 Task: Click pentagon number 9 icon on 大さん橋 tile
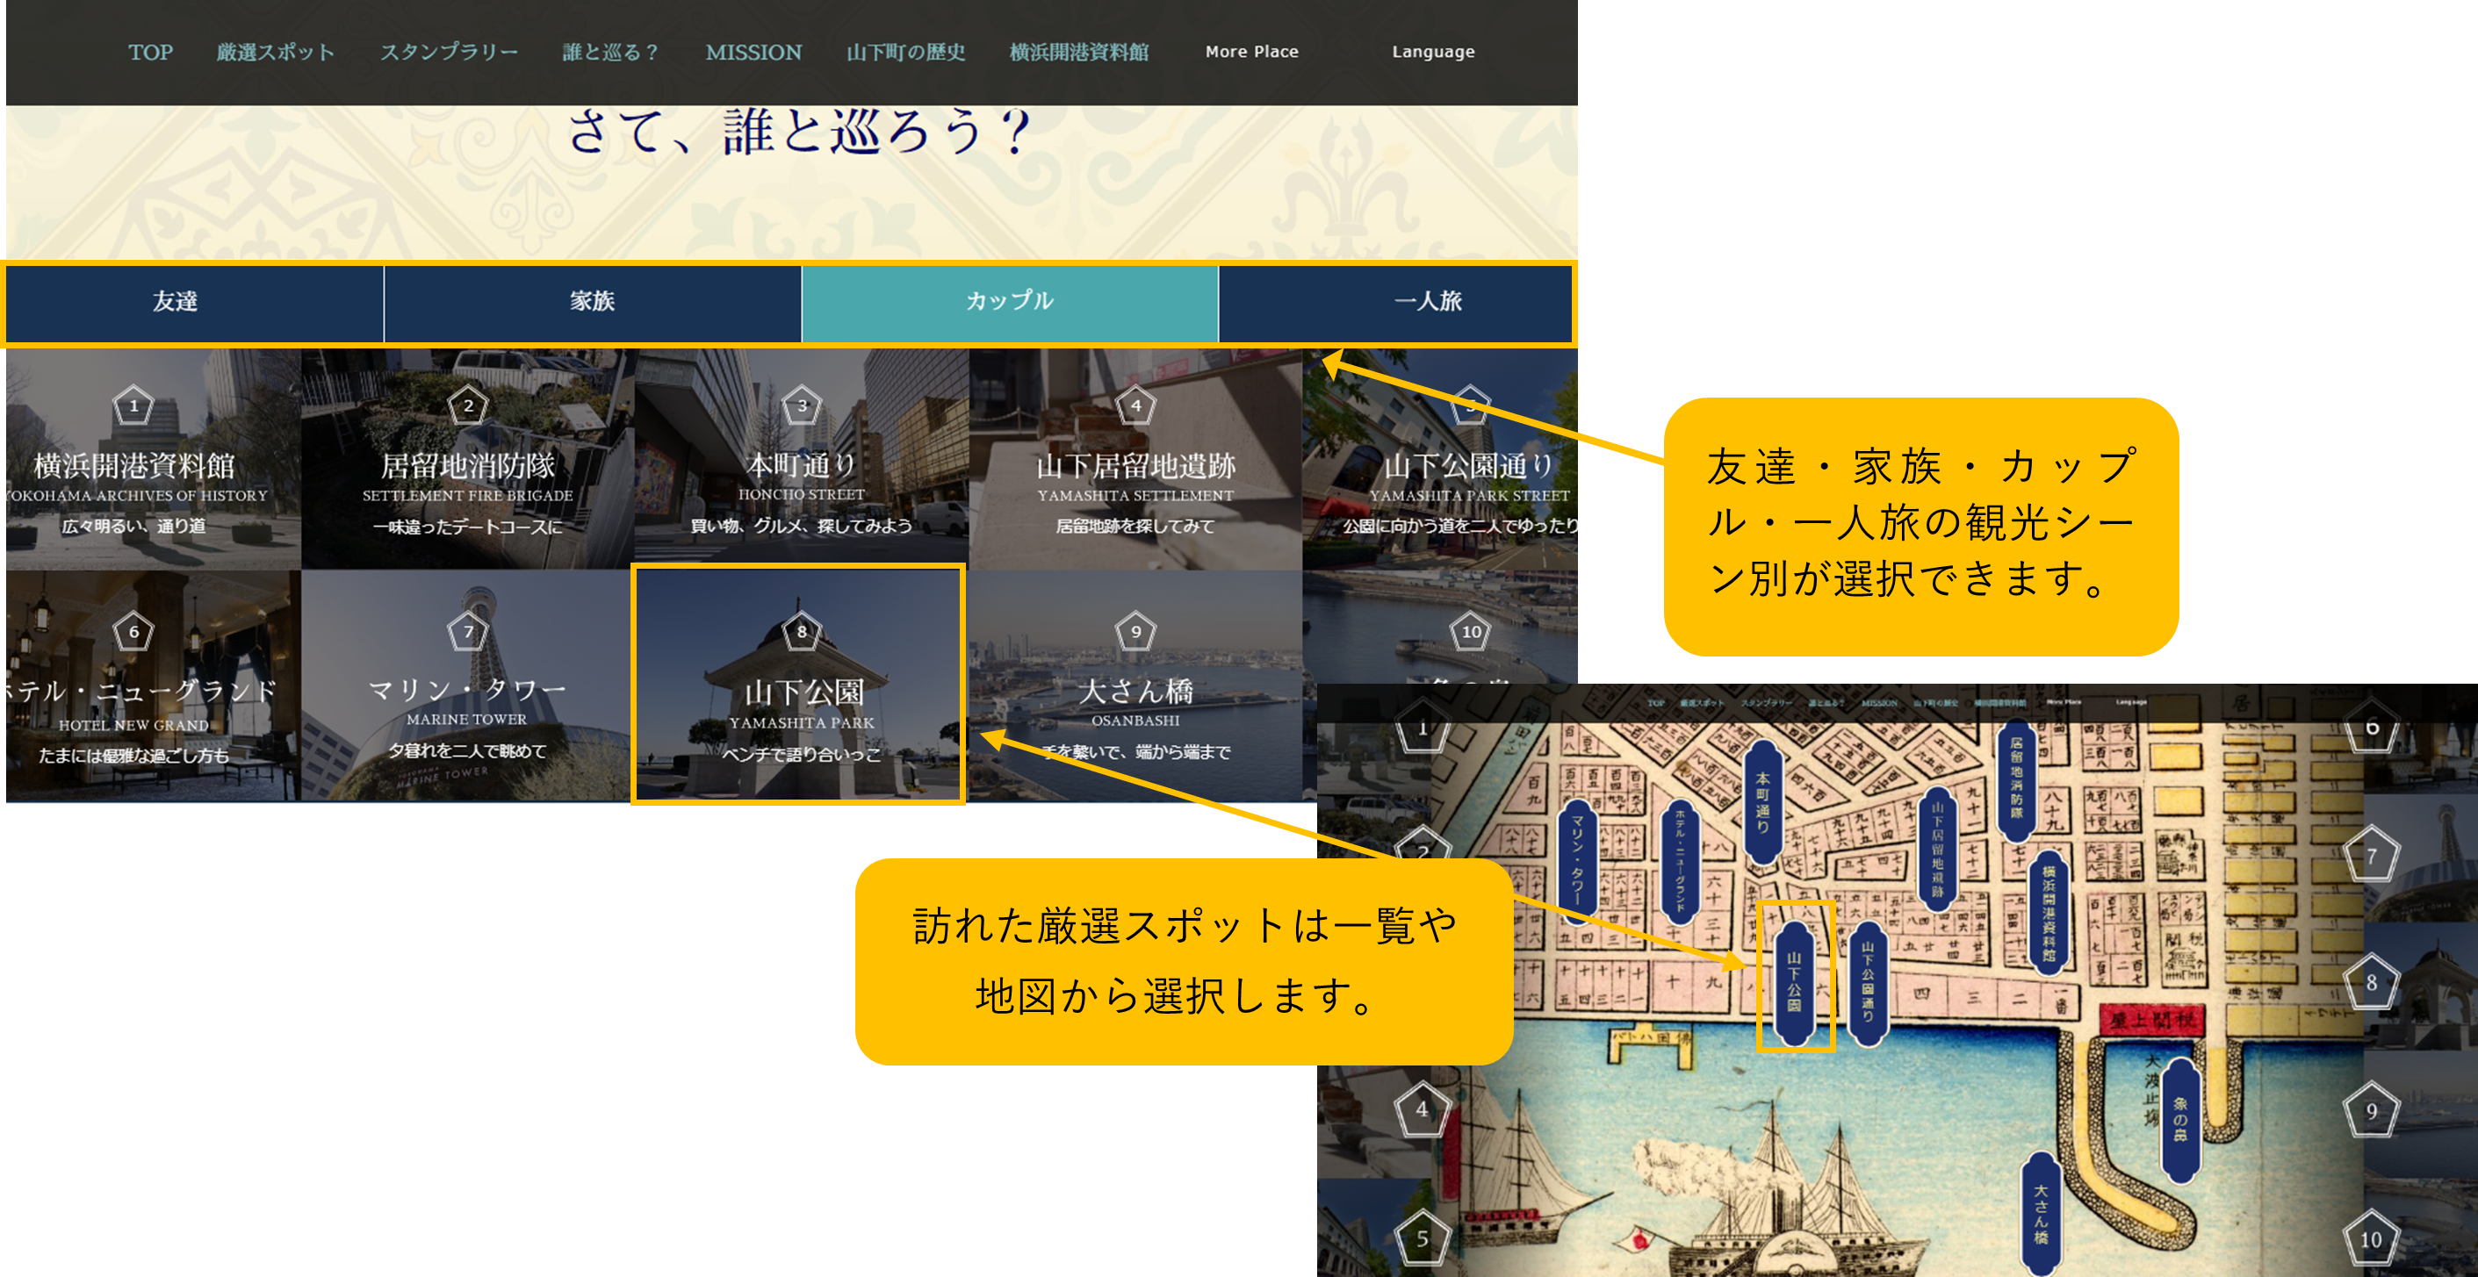coord(1135,632)
